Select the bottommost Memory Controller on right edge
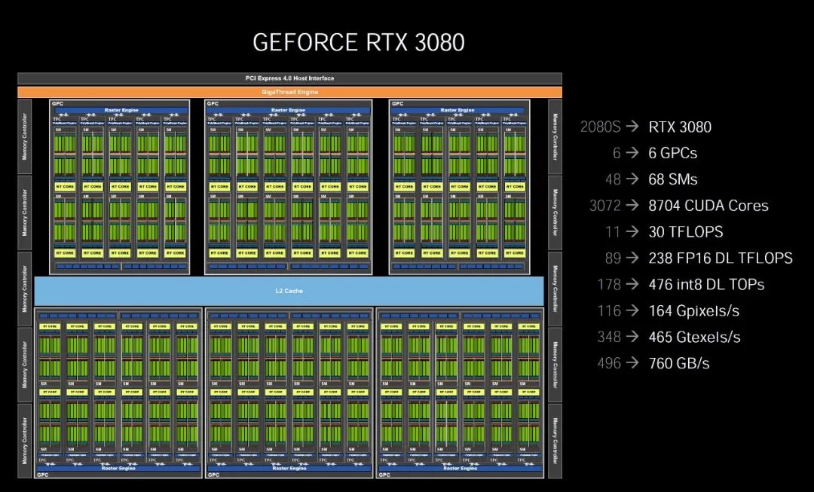Image resolution: width=814 pixels, height=492 pixels. point(555,441)
